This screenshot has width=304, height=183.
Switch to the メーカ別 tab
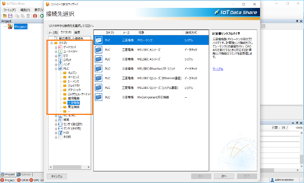pos(53,33)
